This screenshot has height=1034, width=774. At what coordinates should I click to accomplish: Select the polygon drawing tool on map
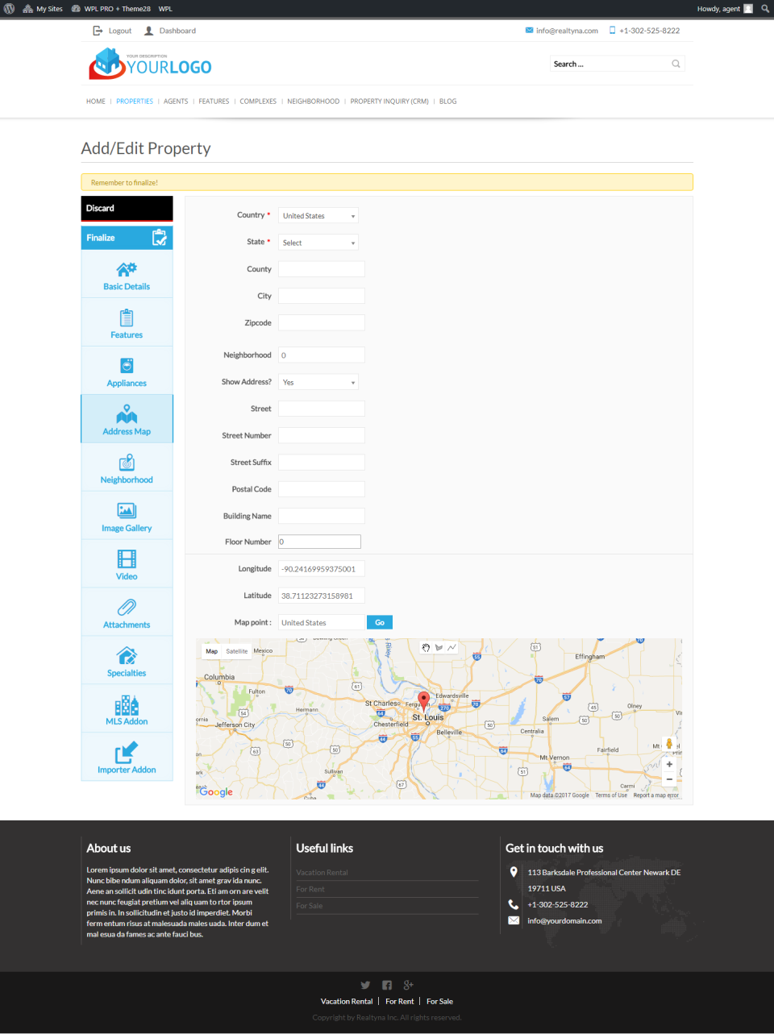pos(439,648)
